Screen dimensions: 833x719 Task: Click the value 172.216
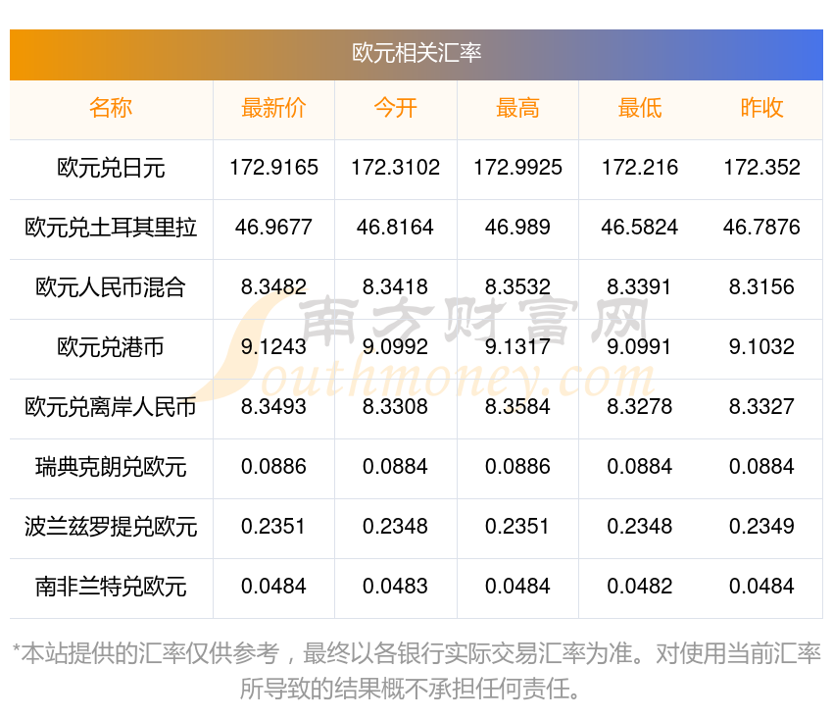click(640, 168)
